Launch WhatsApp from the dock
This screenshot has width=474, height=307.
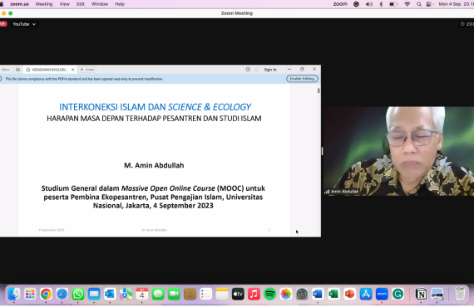(78, 294)
